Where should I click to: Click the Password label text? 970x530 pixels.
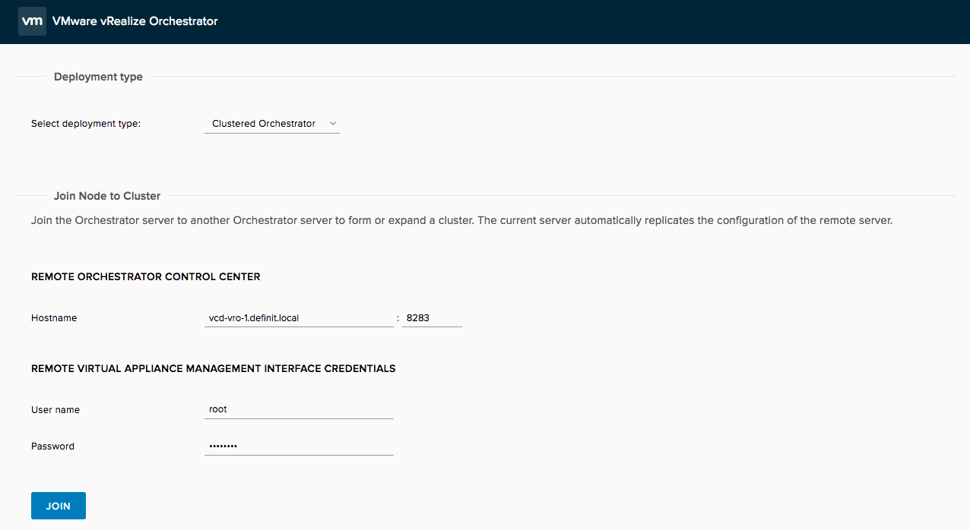(x=52, y=446)
